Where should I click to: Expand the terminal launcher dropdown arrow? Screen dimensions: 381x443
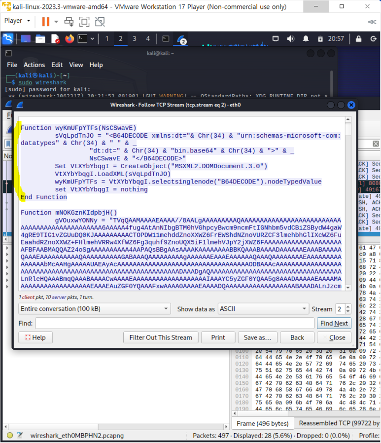point(92,38)
